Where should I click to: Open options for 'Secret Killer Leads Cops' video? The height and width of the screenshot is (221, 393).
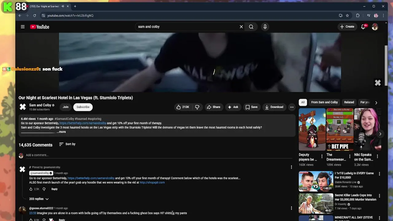click(x=379, y=196)
